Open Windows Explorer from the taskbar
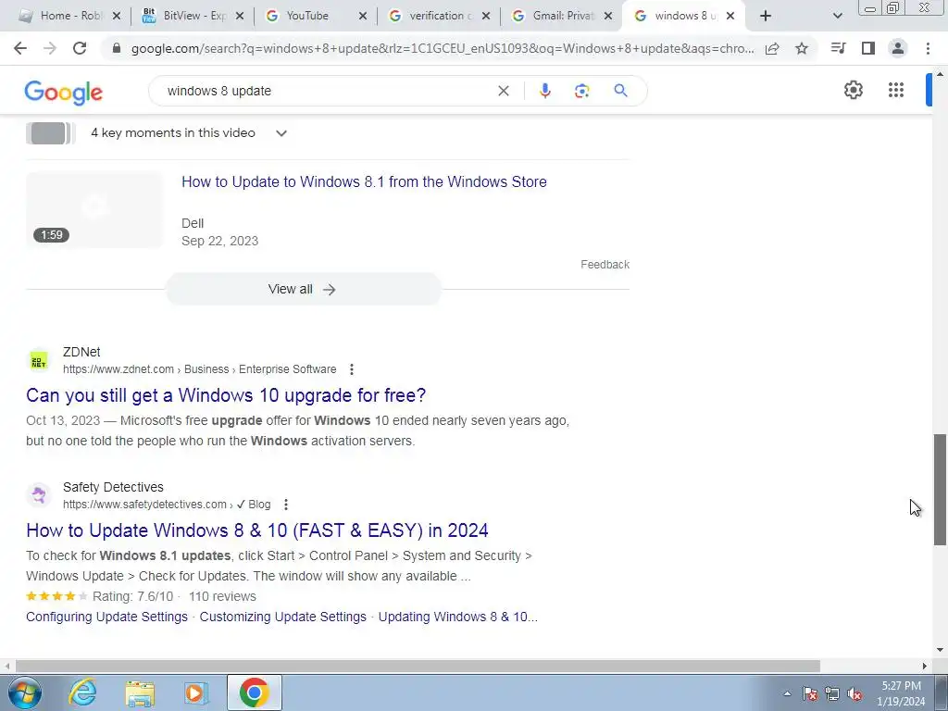 click(140, 692)
